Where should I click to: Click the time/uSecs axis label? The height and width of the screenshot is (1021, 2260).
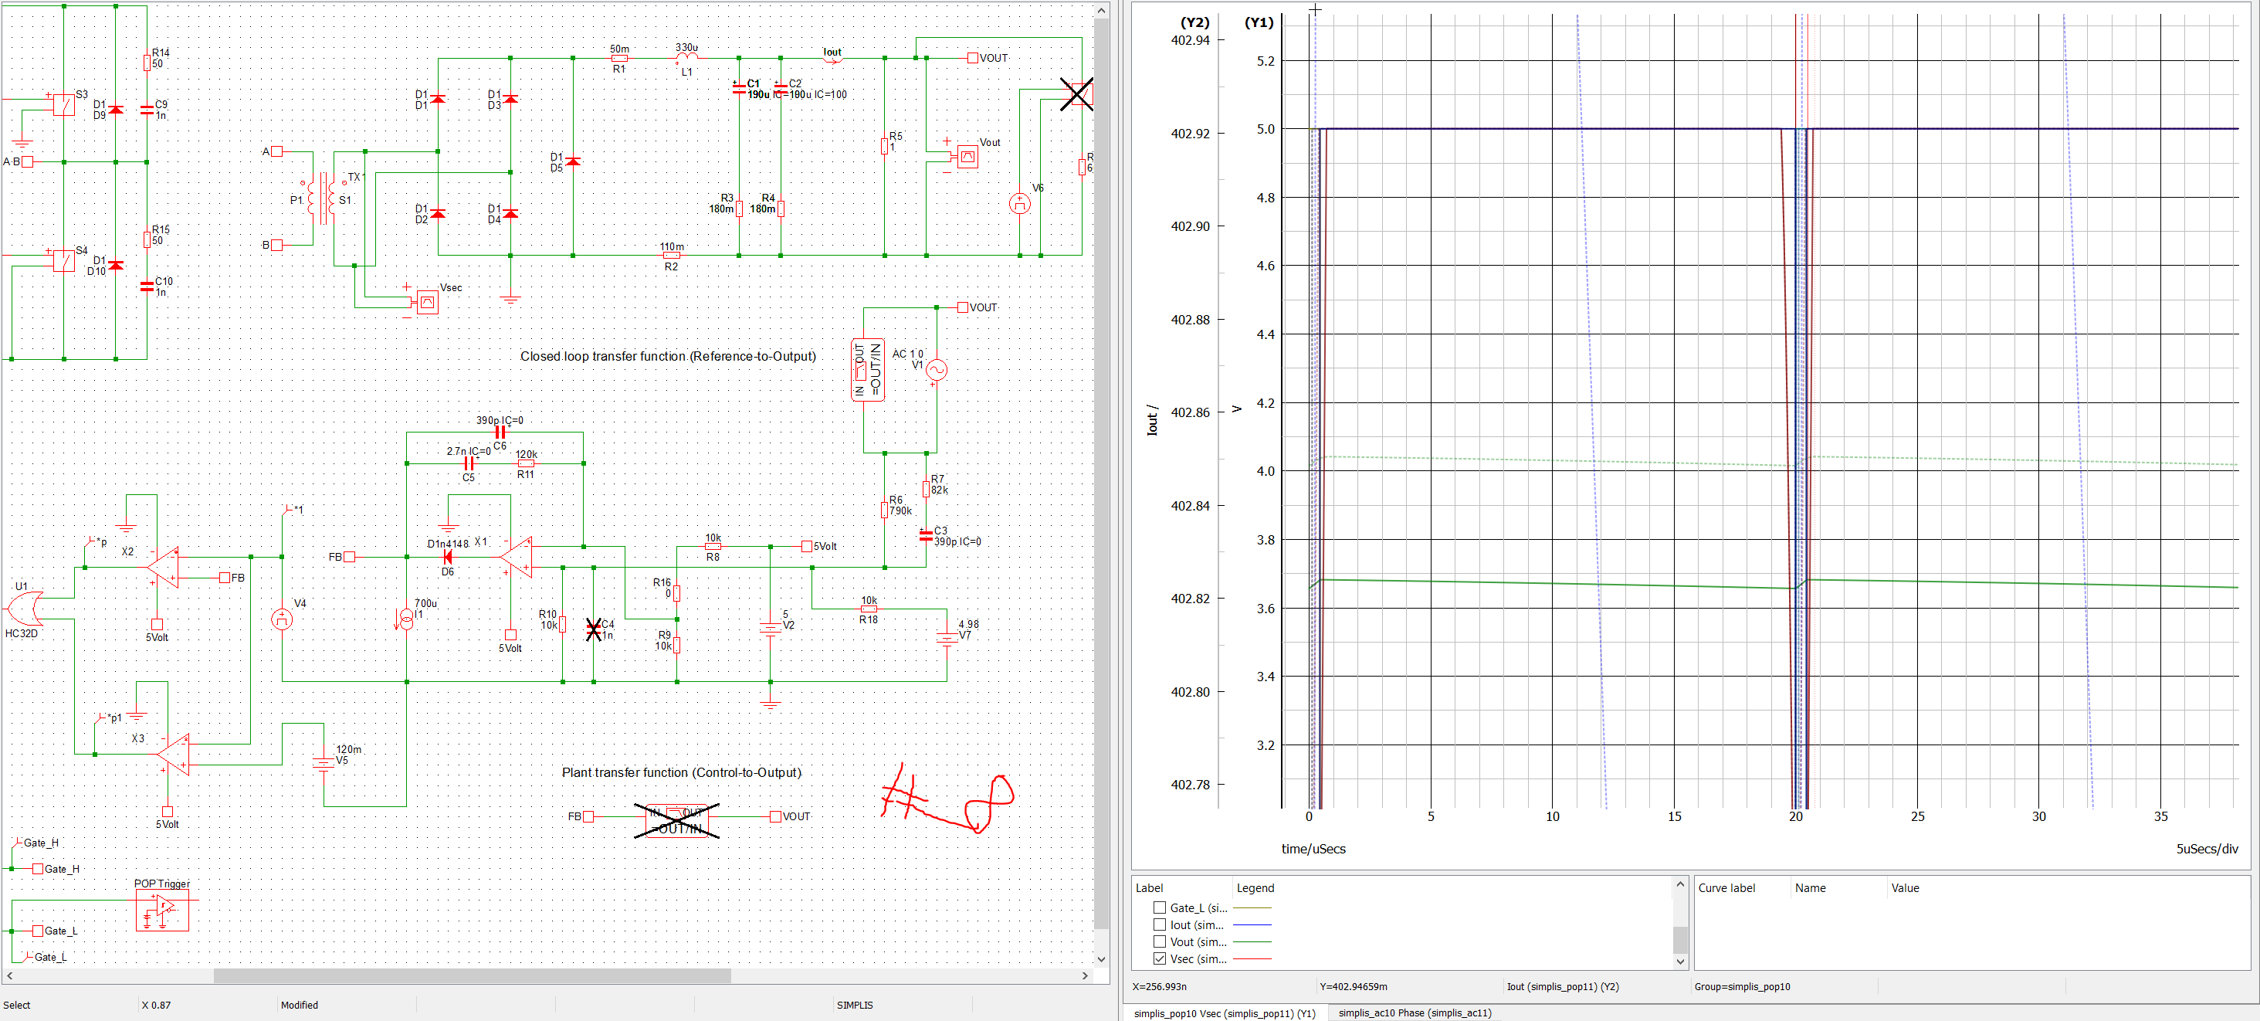click(1313, 849)
